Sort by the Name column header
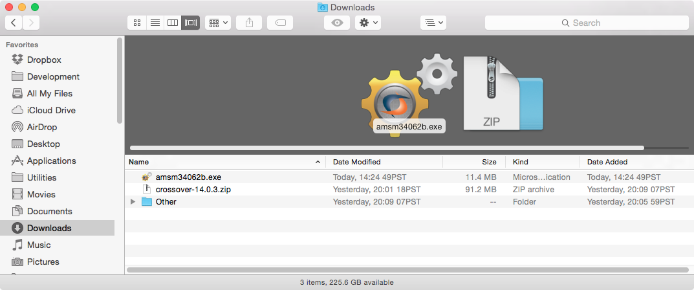Screen dimensions: 694x290 tap(225, 162)
